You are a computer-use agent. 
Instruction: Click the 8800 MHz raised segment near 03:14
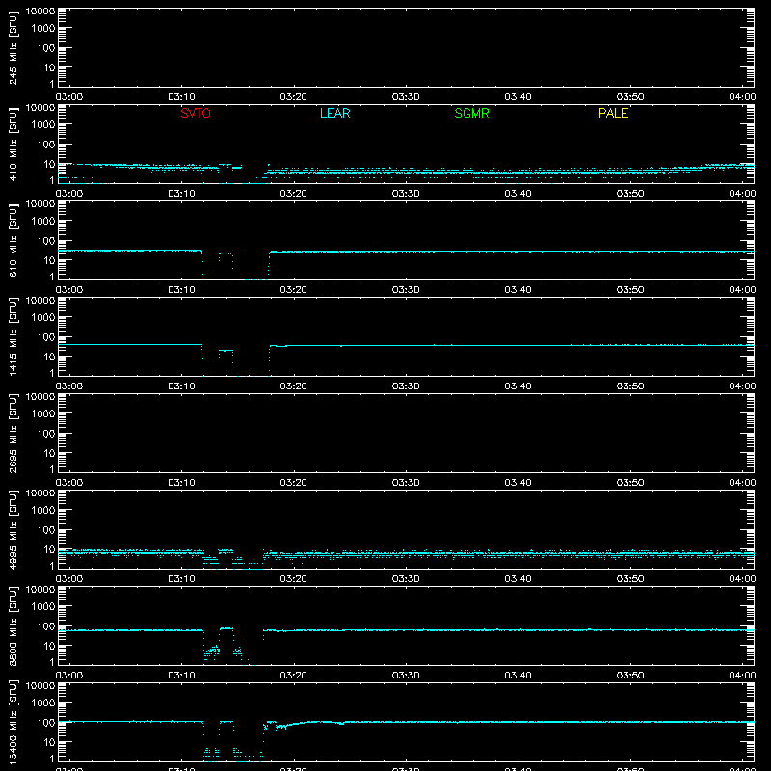[226, 628]
